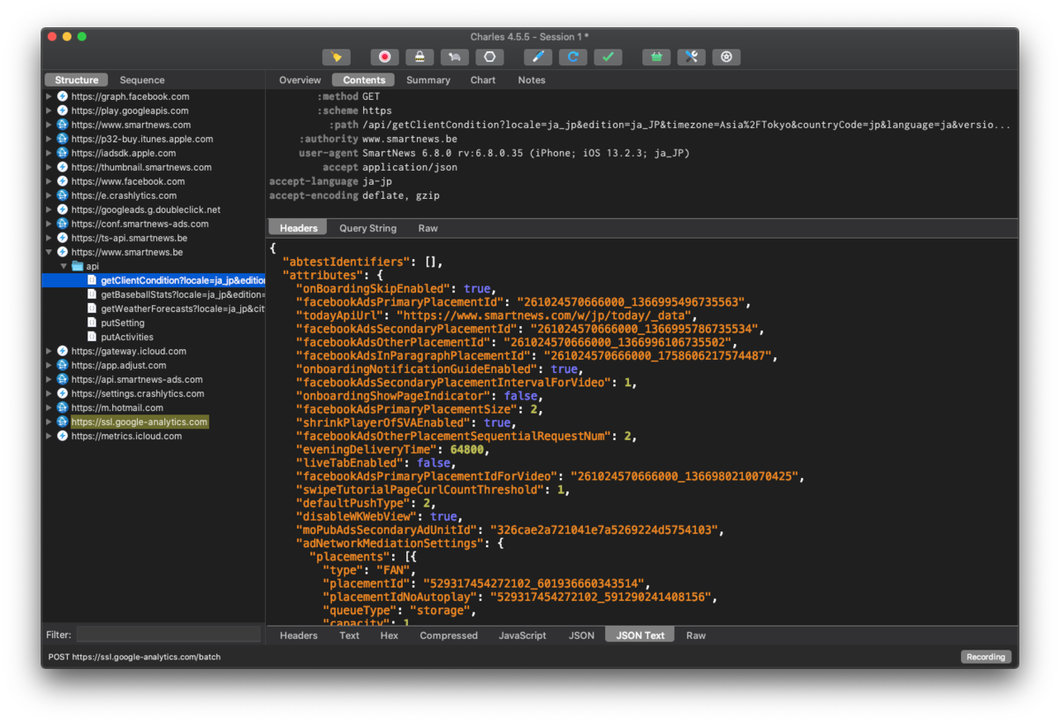Click the Filter input field
Viewport: 1060px width, 723px height.
[x=169, y=634]
